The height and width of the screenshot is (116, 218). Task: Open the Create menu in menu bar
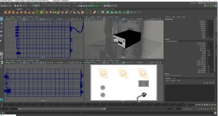(10, 3)
